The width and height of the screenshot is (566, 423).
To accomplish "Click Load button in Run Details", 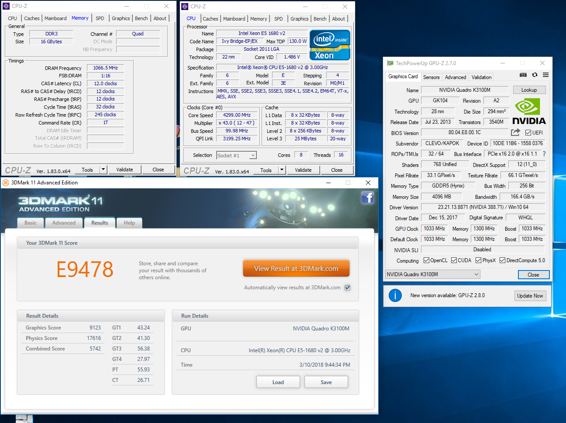I will pos(278,382).
